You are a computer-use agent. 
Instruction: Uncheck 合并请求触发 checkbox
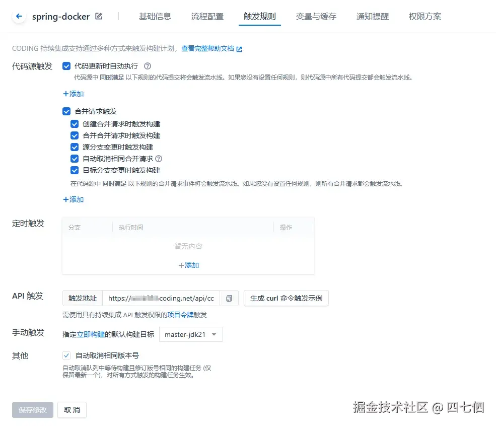pyautogui.click(x=66, y=111)
